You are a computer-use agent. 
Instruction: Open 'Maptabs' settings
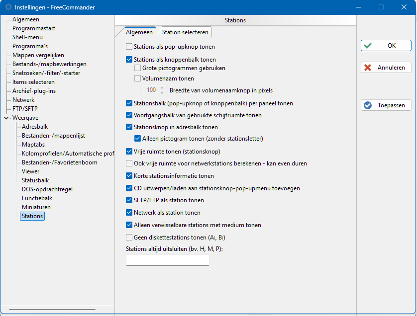click(33, 145)
